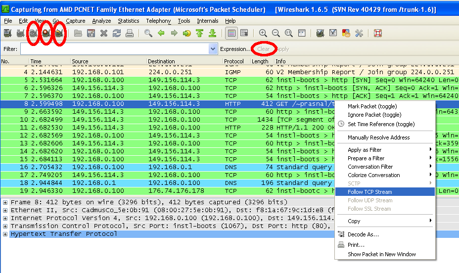Choose Show Packet in New Window
Screen dimensions: 459x273
[385, 254]
